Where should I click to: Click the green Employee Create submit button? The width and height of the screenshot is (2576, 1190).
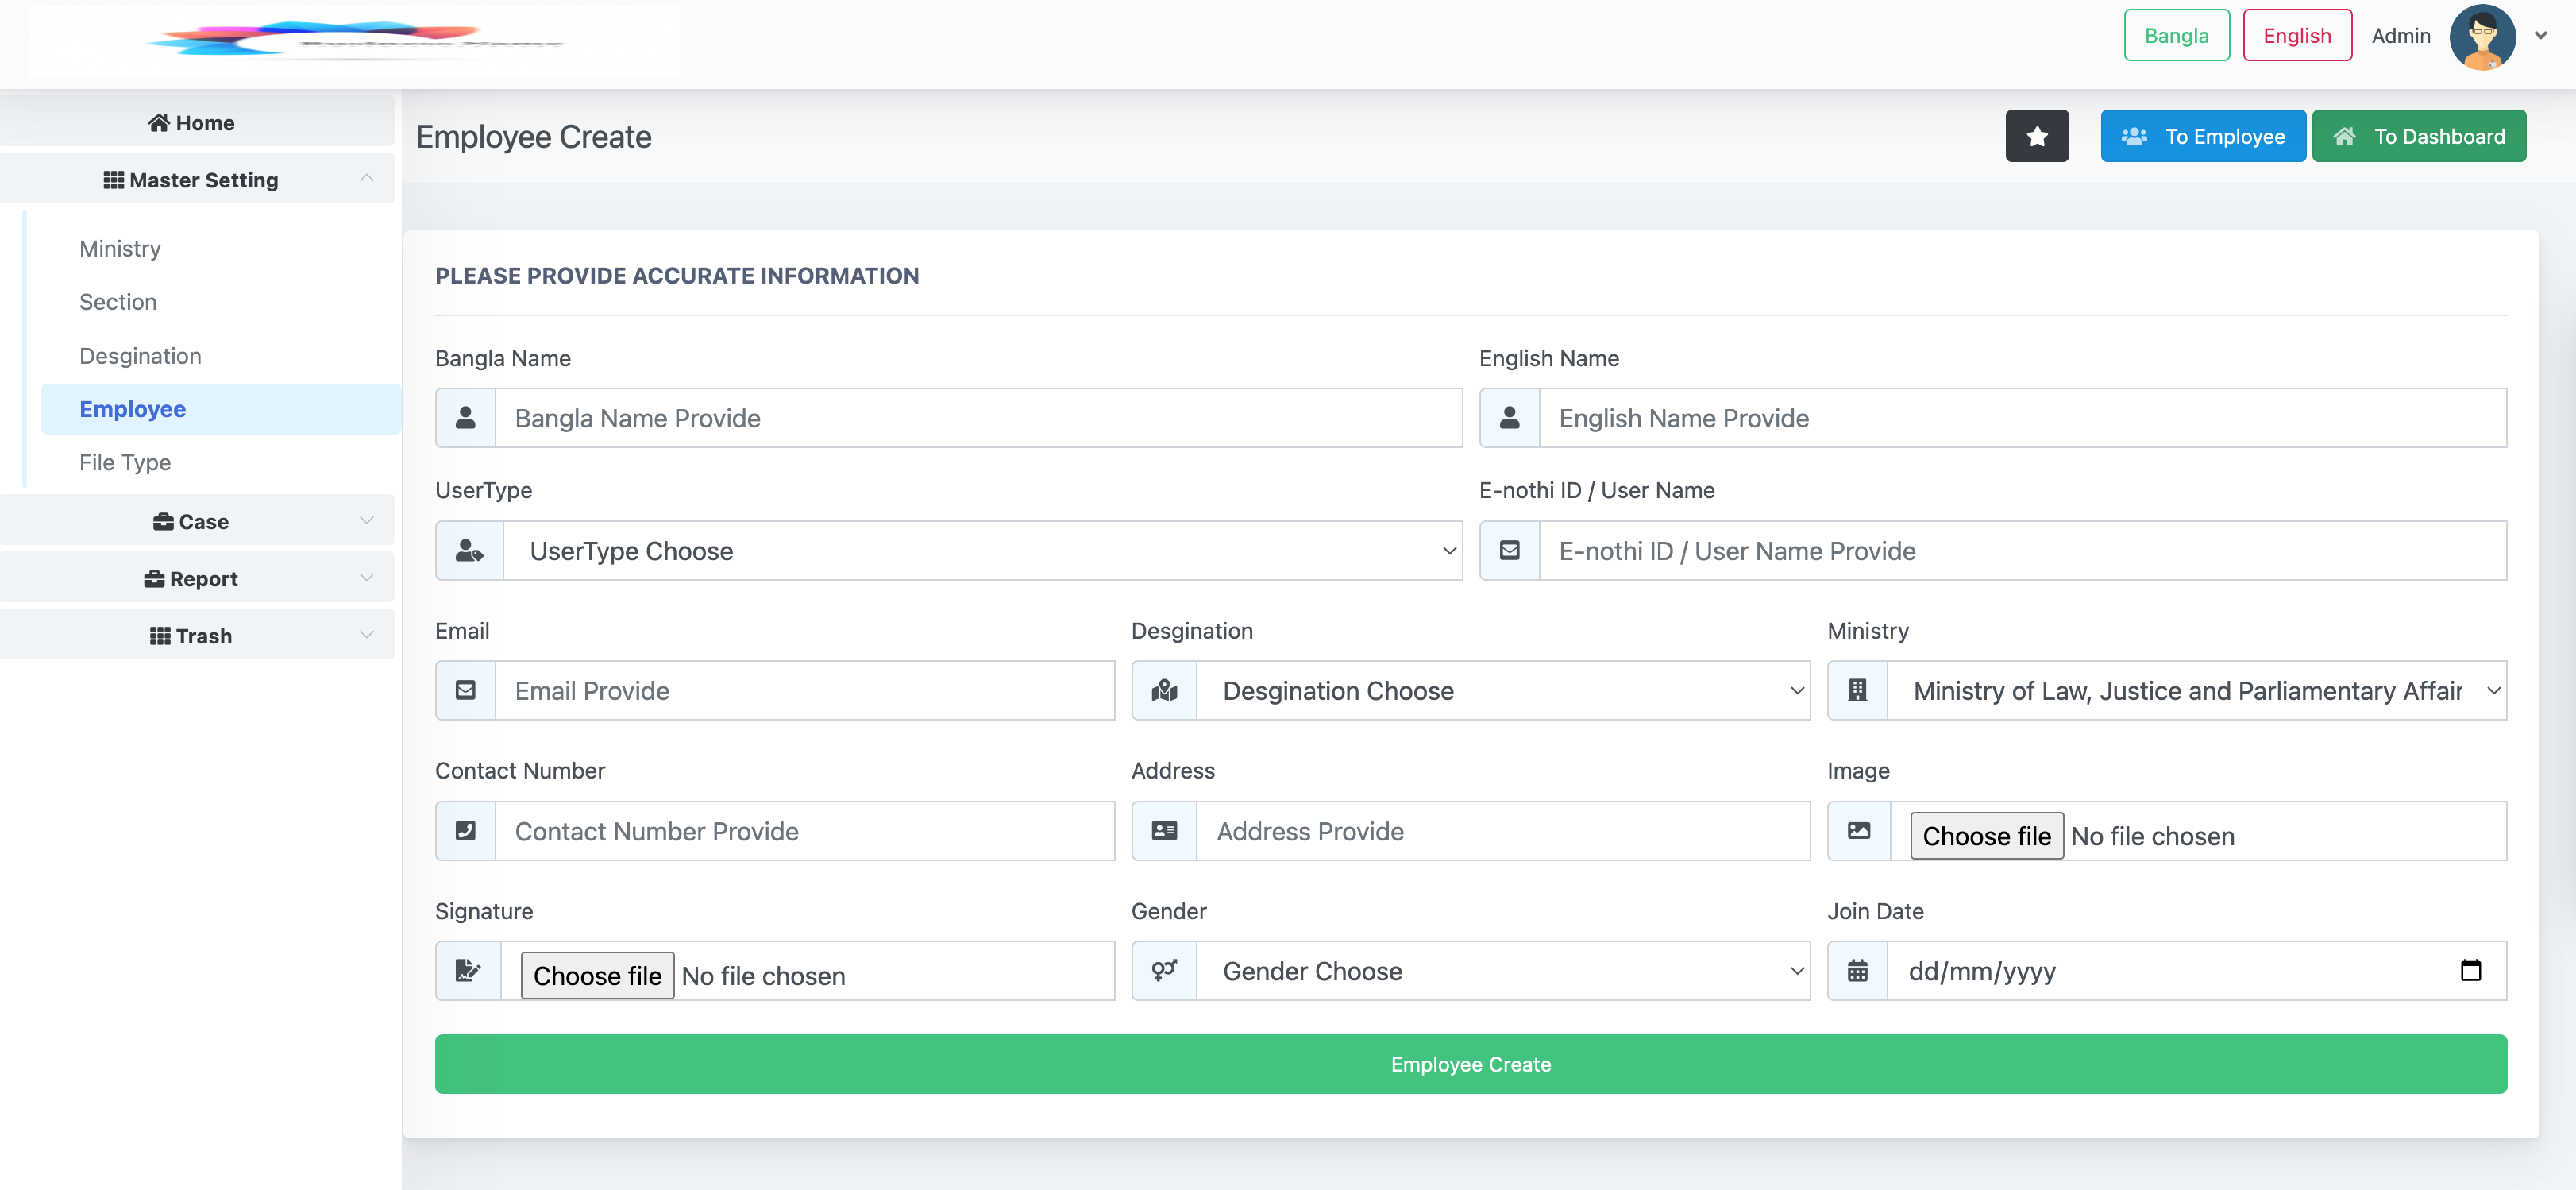(1470, 1064)
